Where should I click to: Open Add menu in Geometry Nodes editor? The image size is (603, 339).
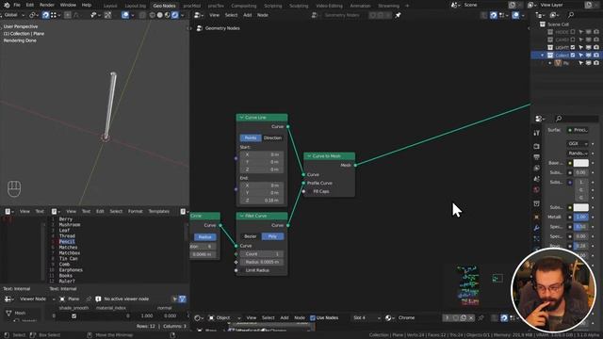point(247,15)
